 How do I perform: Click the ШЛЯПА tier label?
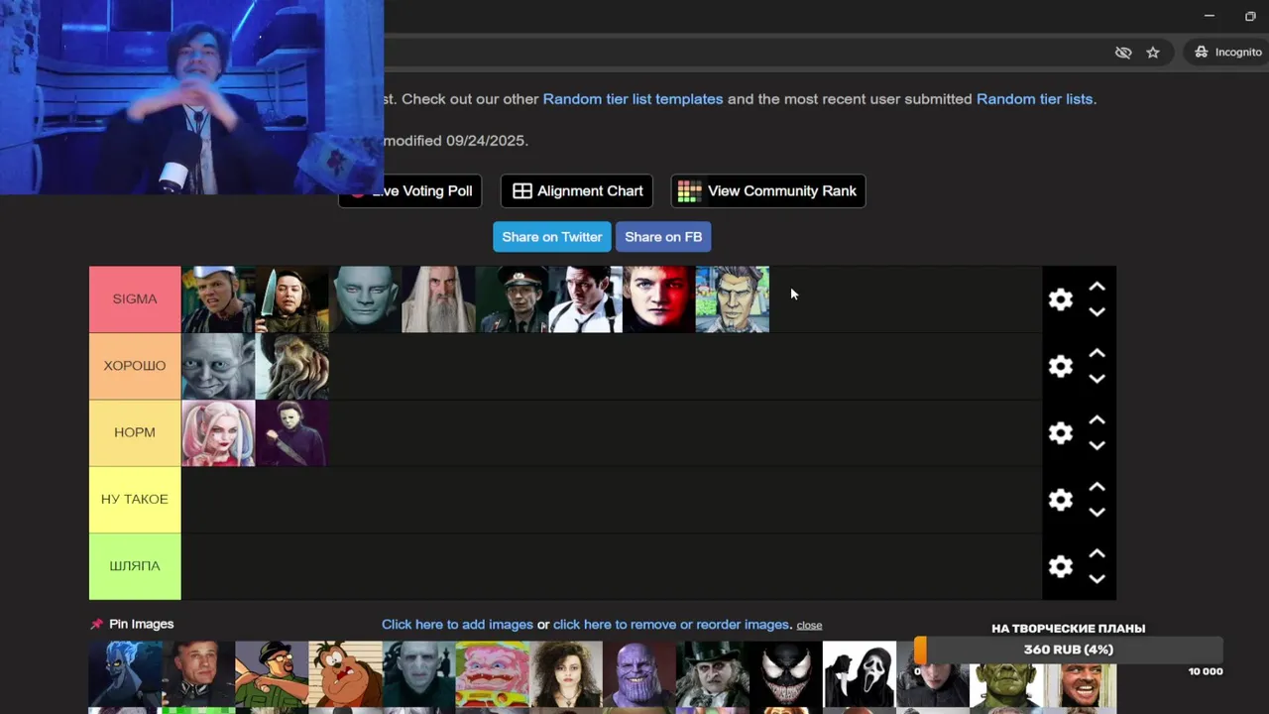135,566
